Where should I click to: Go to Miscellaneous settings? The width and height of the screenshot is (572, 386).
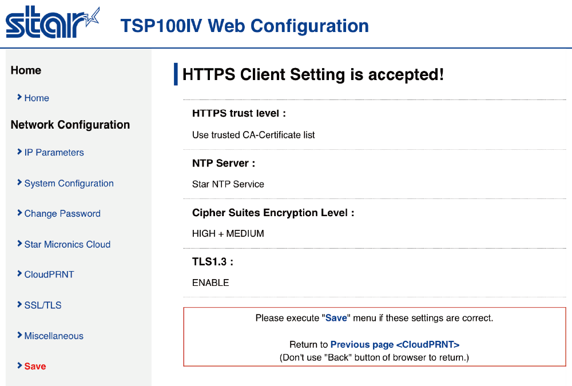[x=54, y=336]
